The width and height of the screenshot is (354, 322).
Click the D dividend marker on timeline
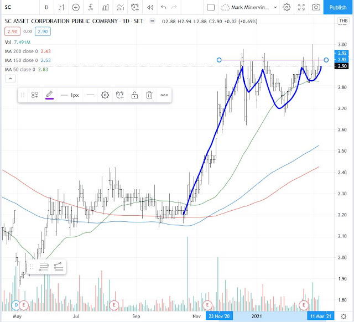pos(16,305)
